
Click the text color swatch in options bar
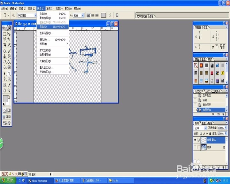(x=103, y=15)
